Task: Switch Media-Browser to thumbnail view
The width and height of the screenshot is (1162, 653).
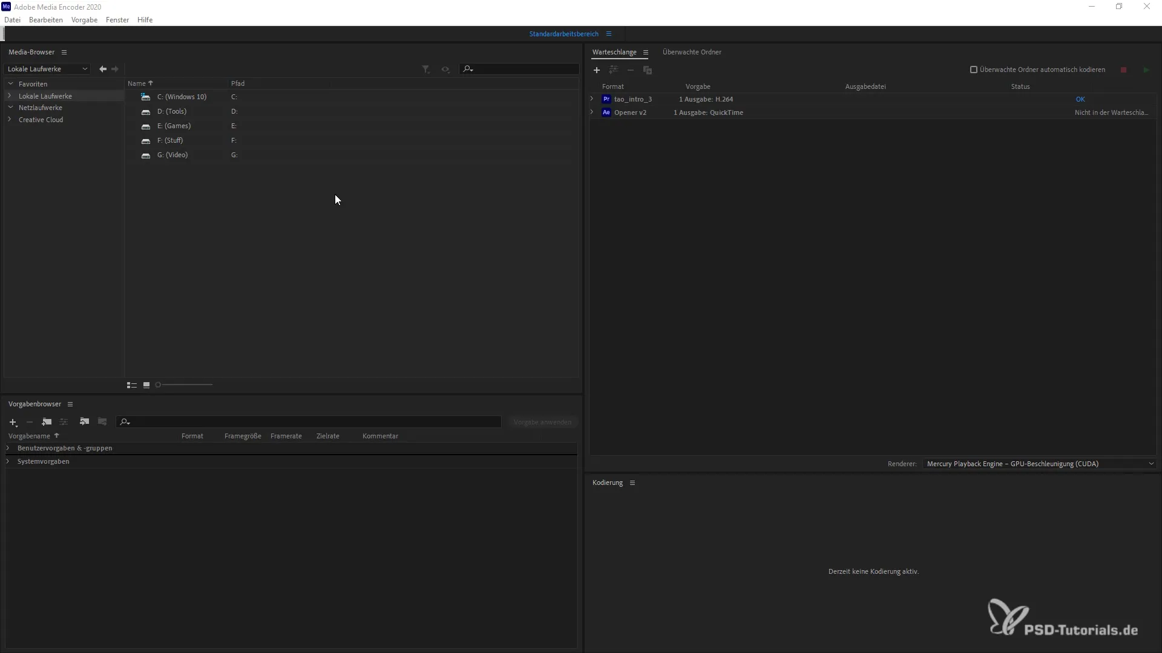Action: coord(146,385)
